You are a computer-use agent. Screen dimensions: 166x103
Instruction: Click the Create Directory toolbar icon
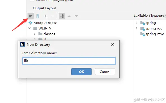[x=31, y=16]
